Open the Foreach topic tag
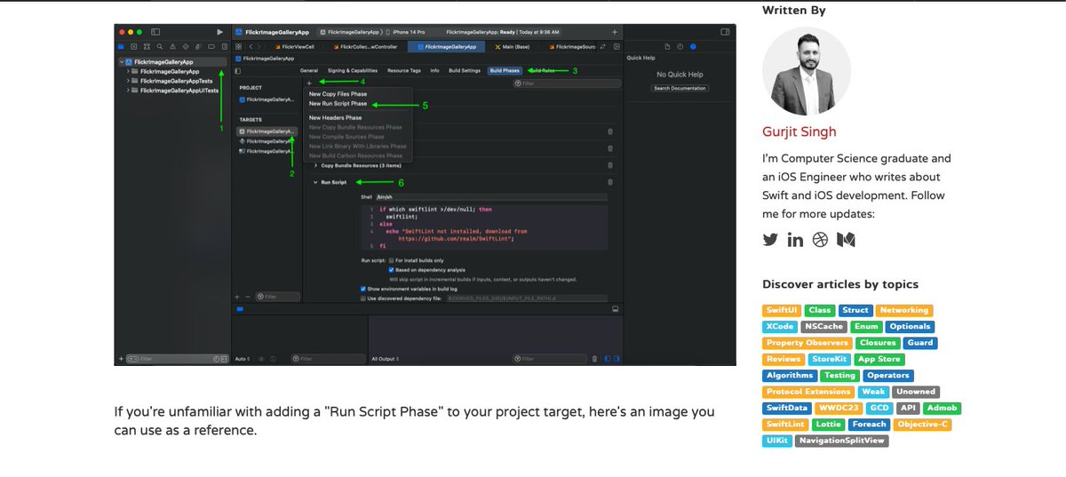 click(x=870, y=425)
